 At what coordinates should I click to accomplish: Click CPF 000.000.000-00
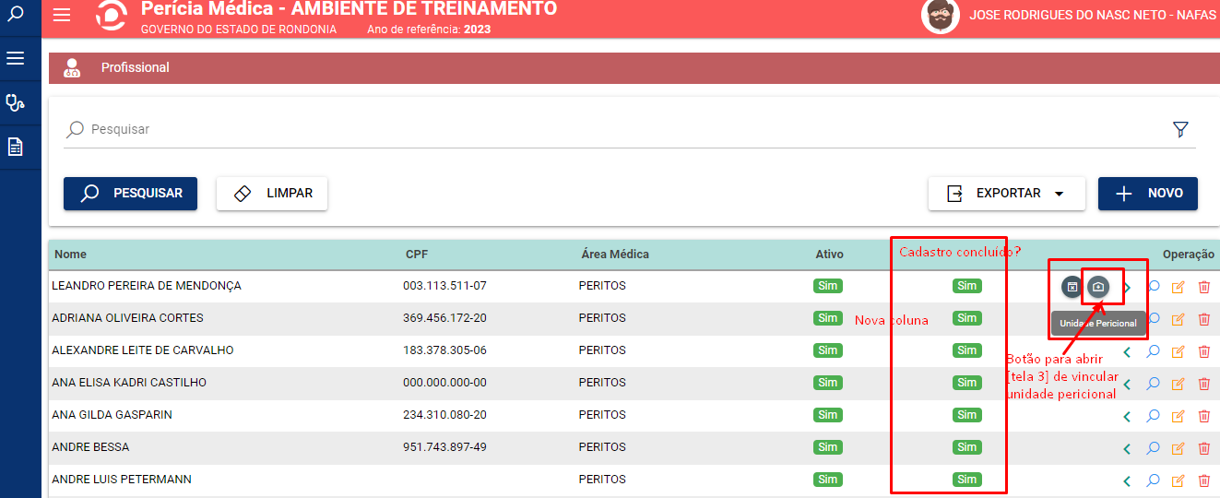[444, 383]
